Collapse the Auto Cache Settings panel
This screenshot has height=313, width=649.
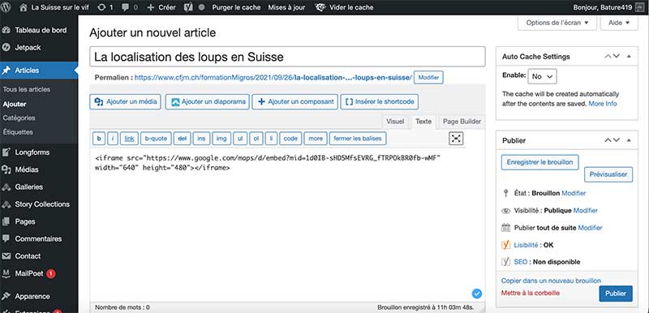pos(629,57)
